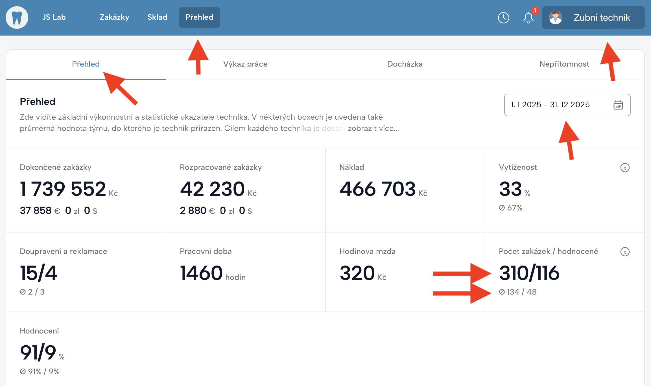Show info for Počet zakázek / hodnocené

pyautogui.click(x=625, y=252)
